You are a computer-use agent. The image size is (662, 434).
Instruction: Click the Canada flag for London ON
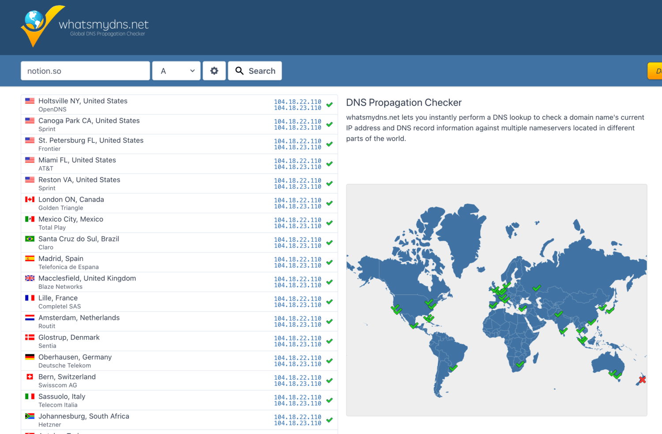30,199
